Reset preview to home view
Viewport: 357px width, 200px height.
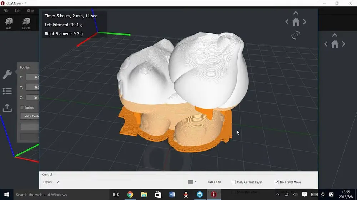[296, 22]
